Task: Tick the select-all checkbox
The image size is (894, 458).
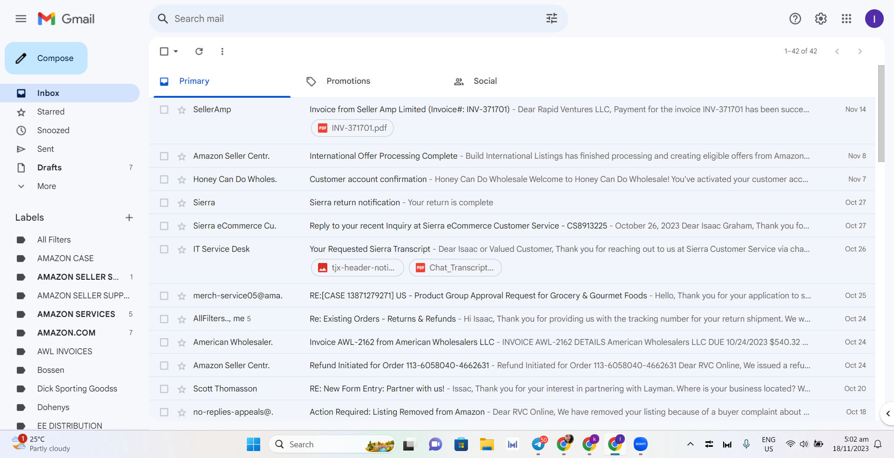Action: point(164,51)
